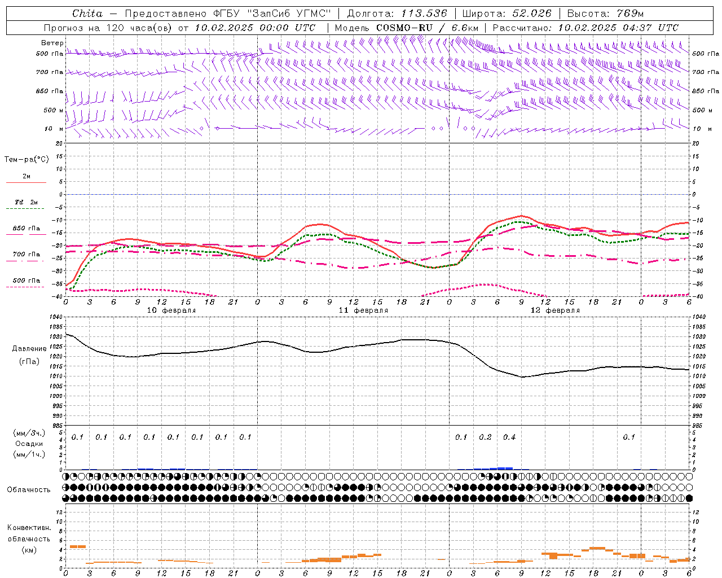Click the "Конвективн." convective cloud label
The width and height of the screenshot is (722, 578).
(x=29, y=528)
